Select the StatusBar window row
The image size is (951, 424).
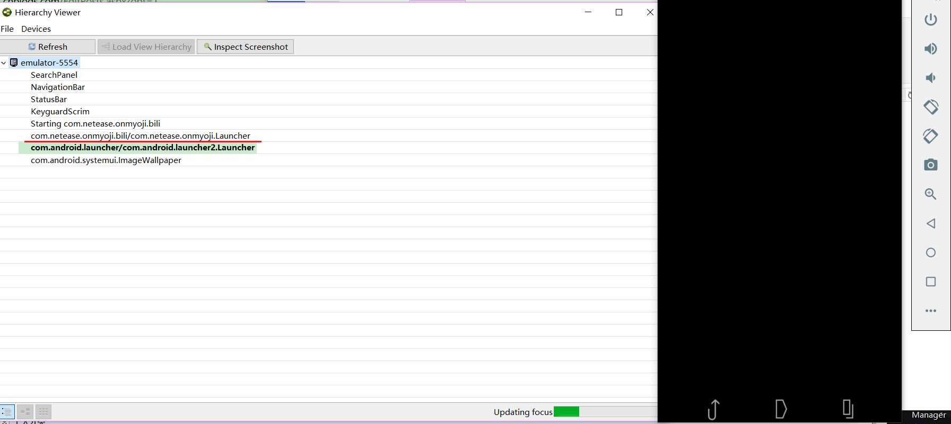[x=49, y=99]
